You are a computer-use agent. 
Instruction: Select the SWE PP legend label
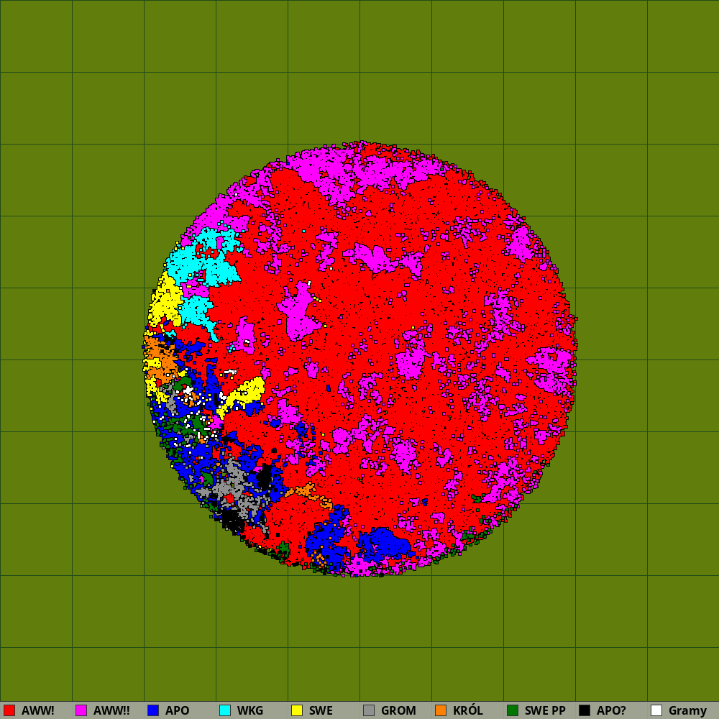[545, 710]
